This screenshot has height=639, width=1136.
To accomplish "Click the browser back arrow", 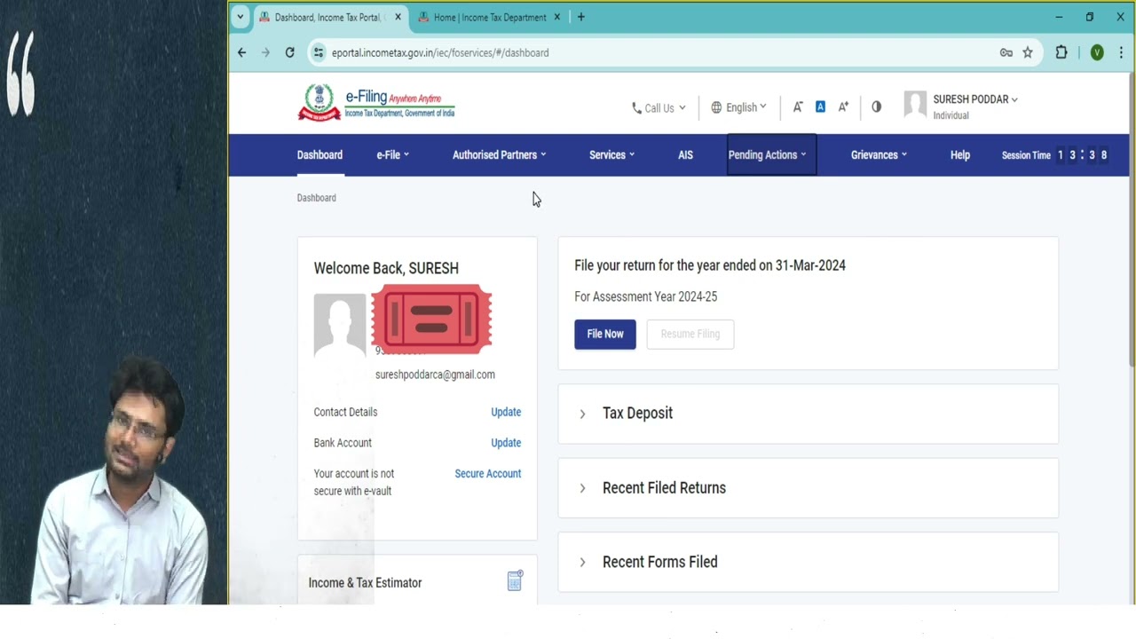I will 241,52.
